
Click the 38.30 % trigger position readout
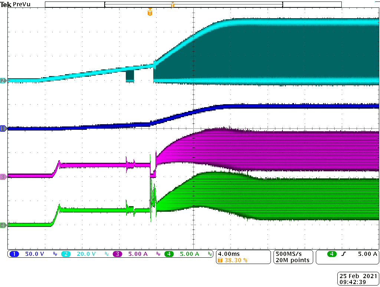(x=236, y=260)
